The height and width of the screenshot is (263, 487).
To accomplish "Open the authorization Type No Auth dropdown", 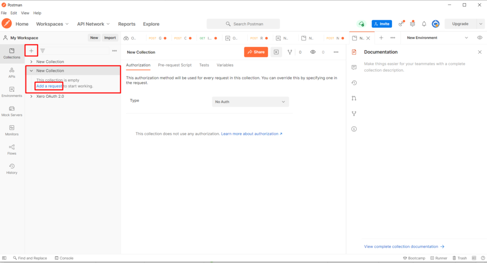I will pyautogui.click(x=250, y=102).
